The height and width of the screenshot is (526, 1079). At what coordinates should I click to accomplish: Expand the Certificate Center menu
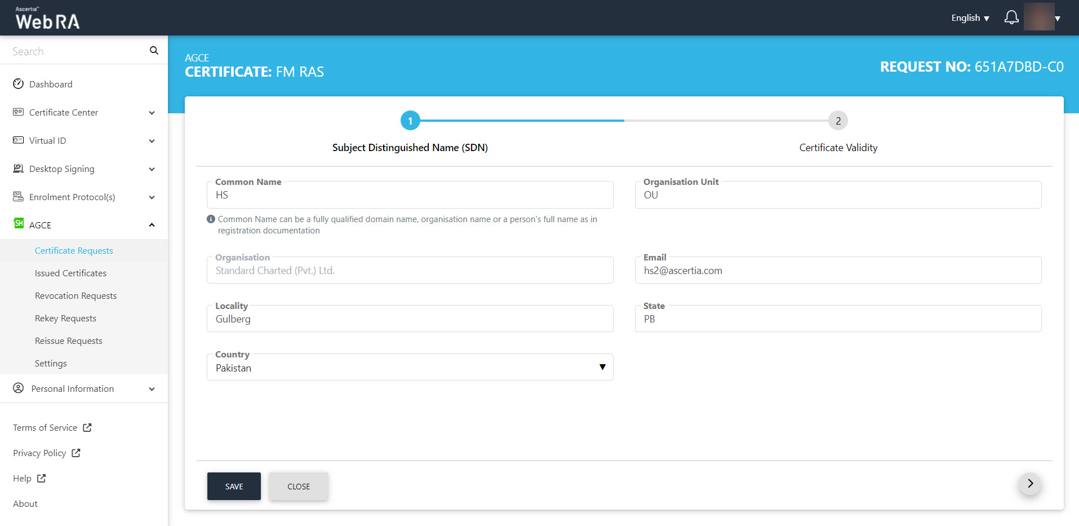click(x=152, y=113)
